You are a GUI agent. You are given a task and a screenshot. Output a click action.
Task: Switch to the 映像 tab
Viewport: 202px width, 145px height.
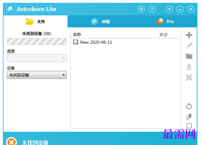click(x=100, y=21)
